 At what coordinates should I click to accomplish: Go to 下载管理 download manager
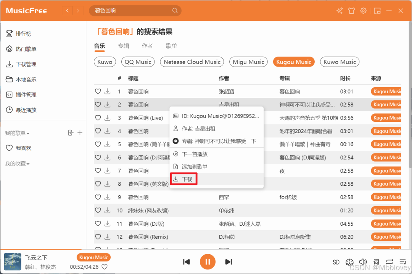click(21, 64)
